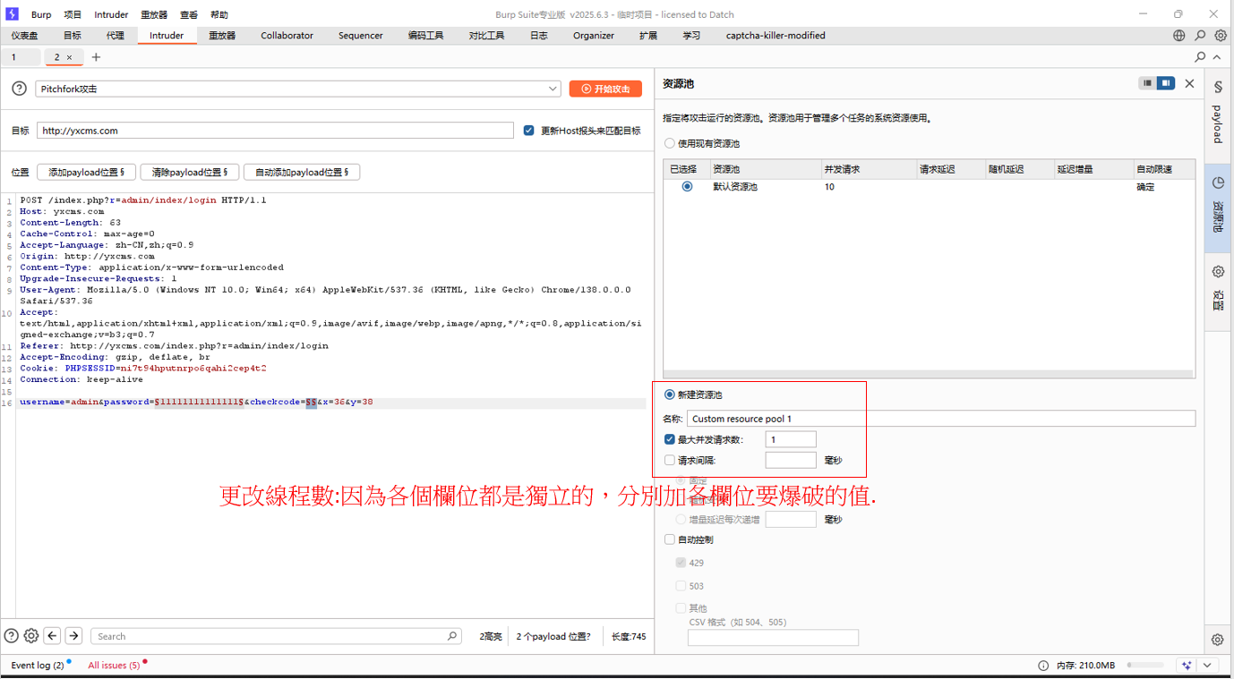Open the 项目 menu
This screenshot has height=679, width=1234.
click(x=73, y=14)
